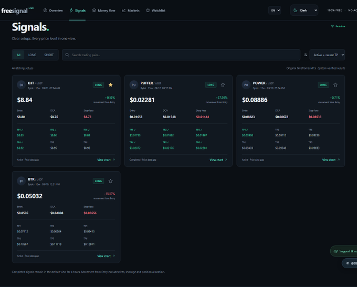Select the Signals navigation tab
The image size is (357, 287).
click(x=77, y=10)
